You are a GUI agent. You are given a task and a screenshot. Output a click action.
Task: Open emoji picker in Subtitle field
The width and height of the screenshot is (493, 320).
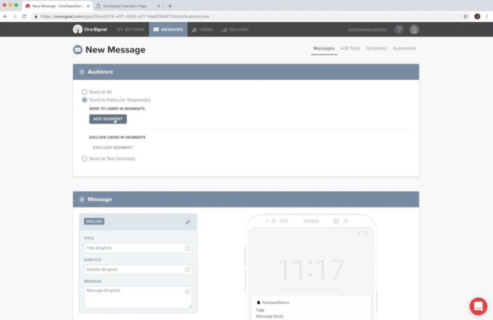pos(187,270)
